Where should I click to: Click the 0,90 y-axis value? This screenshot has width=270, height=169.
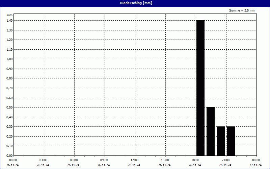coord(9,69)
